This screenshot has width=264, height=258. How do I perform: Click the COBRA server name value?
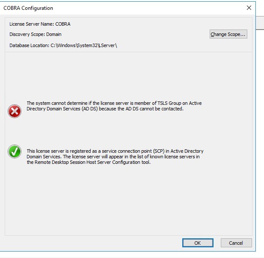click(x=63, y=24)
